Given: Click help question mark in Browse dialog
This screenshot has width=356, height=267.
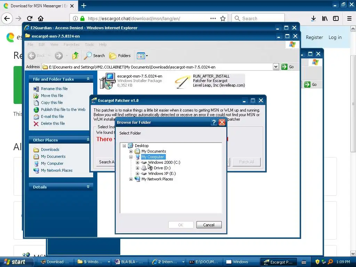Looking at the screenshot, I should click(x=214, y=122).
